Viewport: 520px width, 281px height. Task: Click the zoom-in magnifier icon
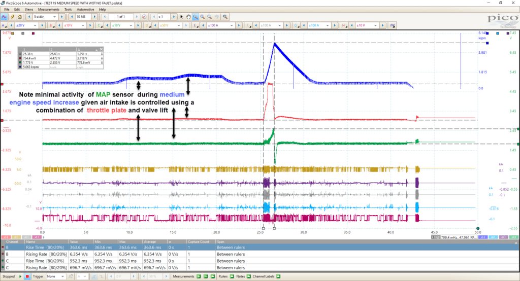click(x=202, y=17)
